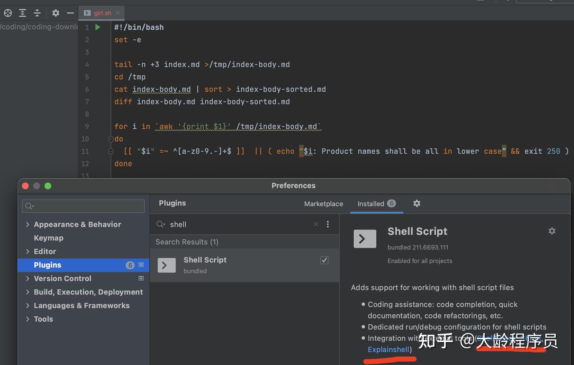Click the fold marker on line 11
The image size is (574, 365).
tap(111, 151)
